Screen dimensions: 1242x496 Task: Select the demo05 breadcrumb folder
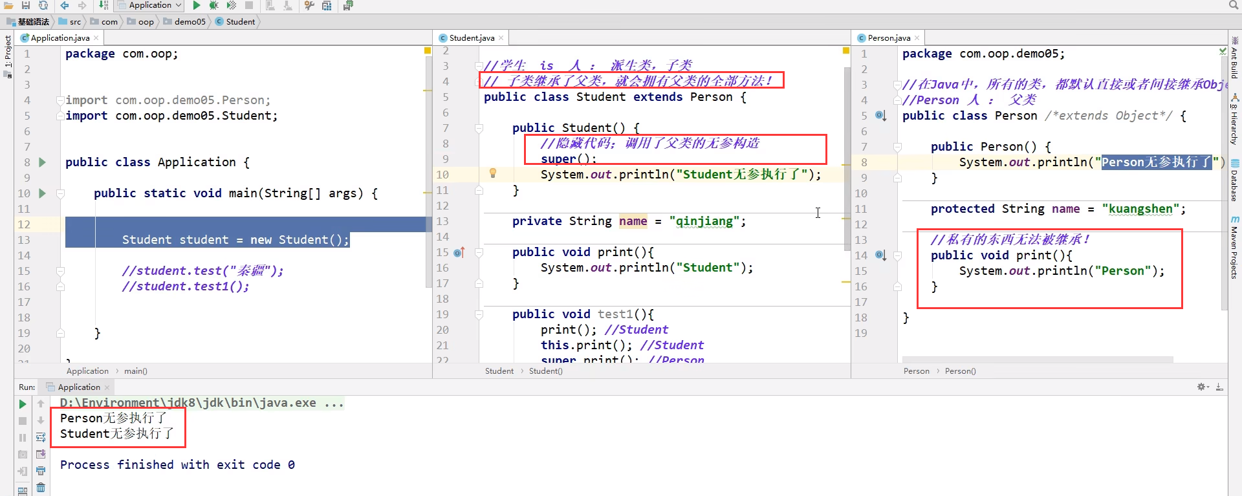tap(184, 21)
